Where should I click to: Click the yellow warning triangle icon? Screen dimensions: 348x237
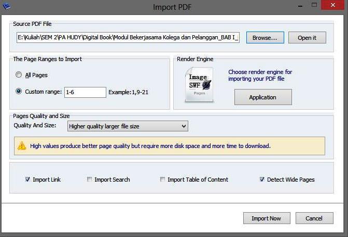coord(22,146)
